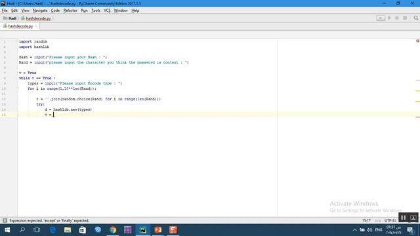Open Search Everywhere magnifier icon
420x236 pixels.
point(415,18)
